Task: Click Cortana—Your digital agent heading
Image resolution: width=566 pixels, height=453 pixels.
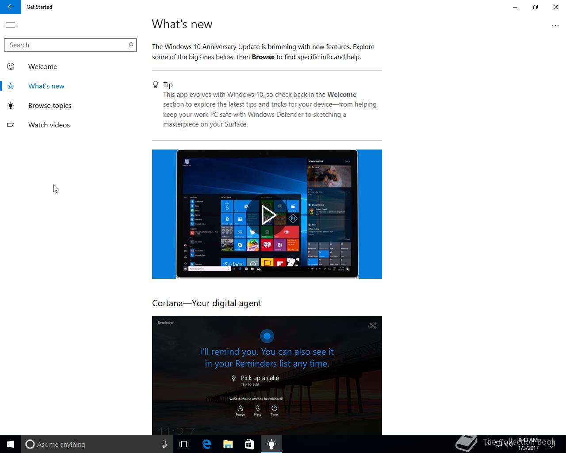Action: click(x=207, y=303)
